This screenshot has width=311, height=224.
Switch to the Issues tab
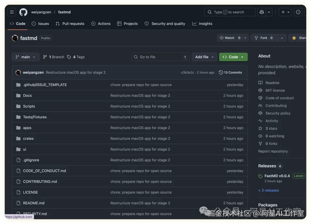[x=40, y=24]
